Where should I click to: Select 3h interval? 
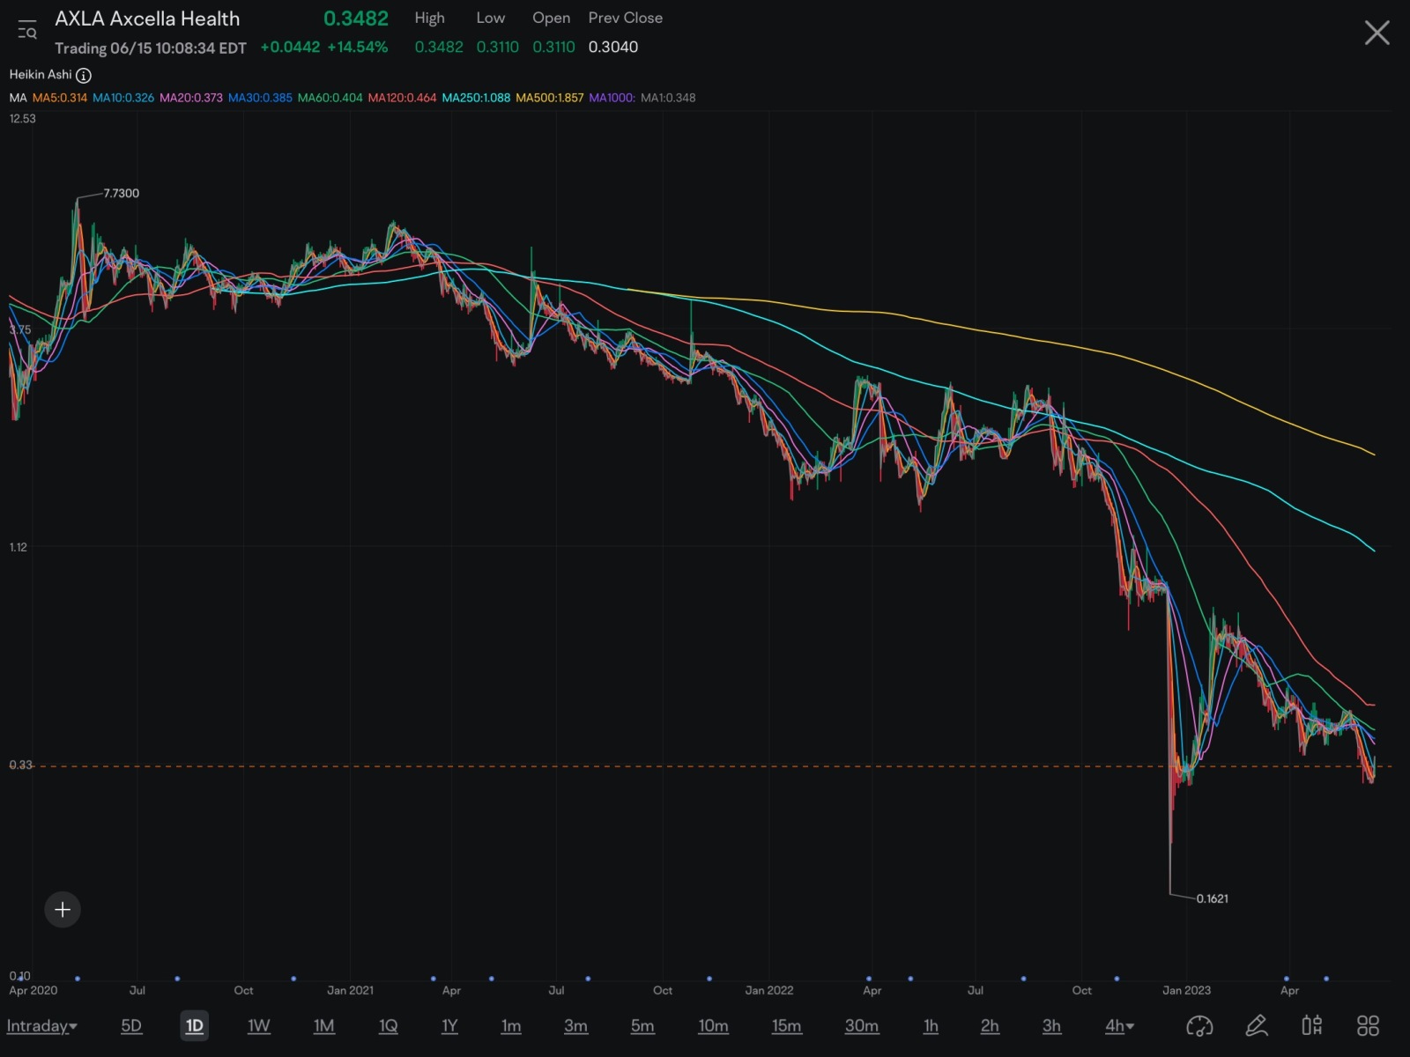click(1051, 1026)
